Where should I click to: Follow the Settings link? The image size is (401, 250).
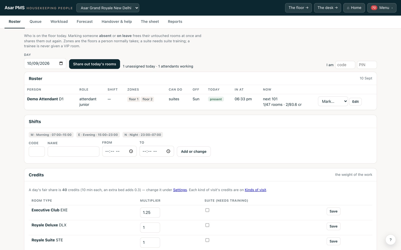point(180,190)
